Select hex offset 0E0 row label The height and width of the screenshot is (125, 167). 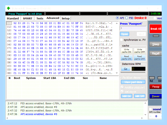9,73
